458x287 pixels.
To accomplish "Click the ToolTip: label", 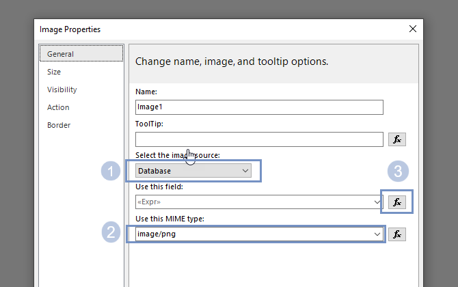I will pos(149,124).
